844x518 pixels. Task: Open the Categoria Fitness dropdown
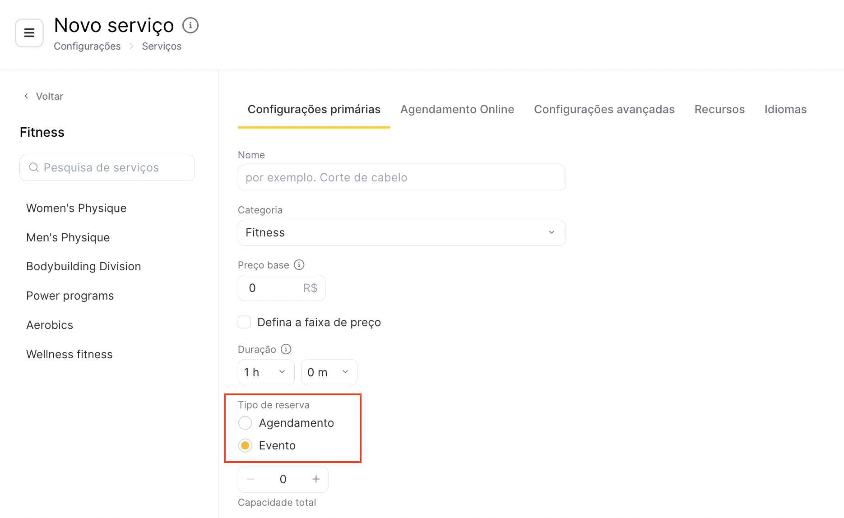pos(402,233)
